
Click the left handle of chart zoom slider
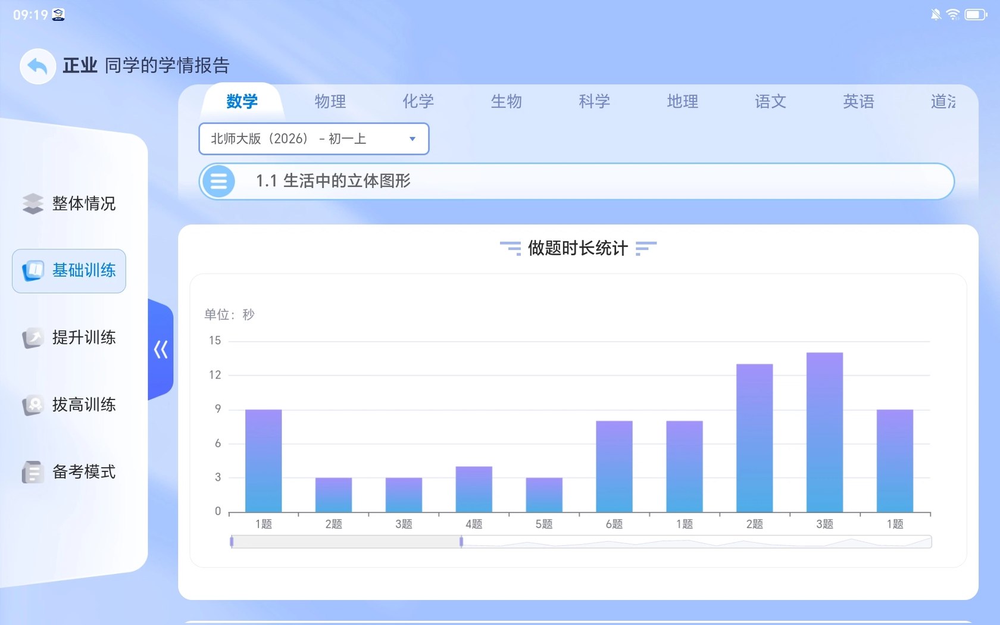pyautogui.click(x=232, y=542)
